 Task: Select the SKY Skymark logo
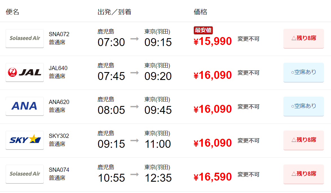pos(25,140)
